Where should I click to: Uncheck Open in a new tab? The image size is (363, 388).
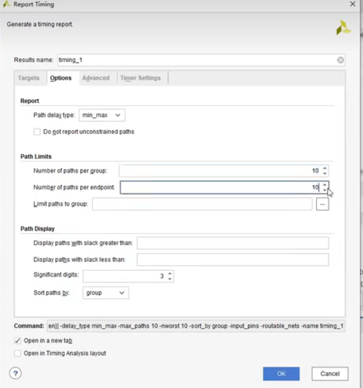click(x=18, y=341)
